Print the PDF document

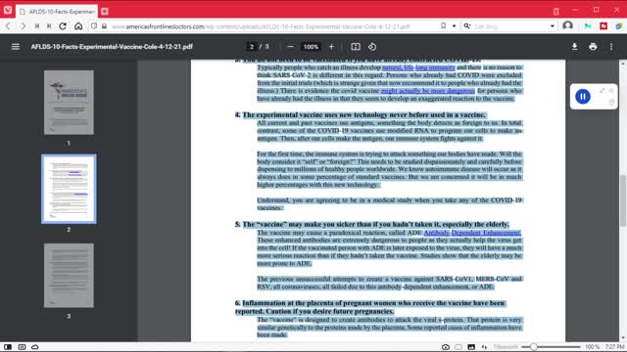593,47
